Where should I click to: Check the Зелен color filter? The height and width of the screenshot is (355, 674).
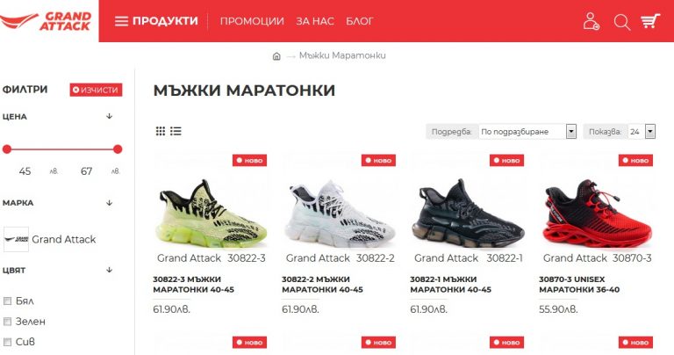[7, 322]
